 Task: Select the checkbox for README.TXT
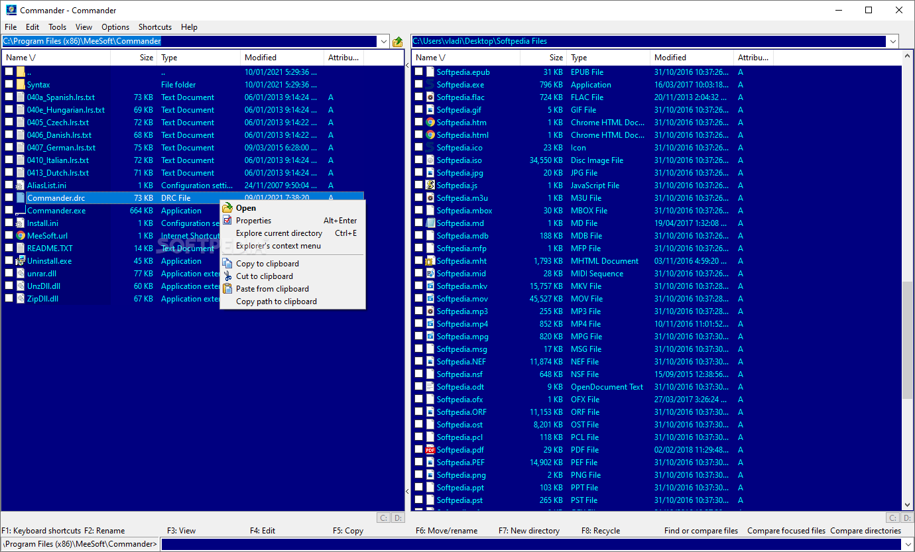[x=9, y=248]
